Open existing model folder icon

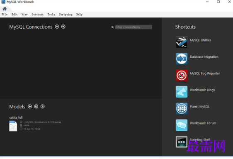(36, 107)
